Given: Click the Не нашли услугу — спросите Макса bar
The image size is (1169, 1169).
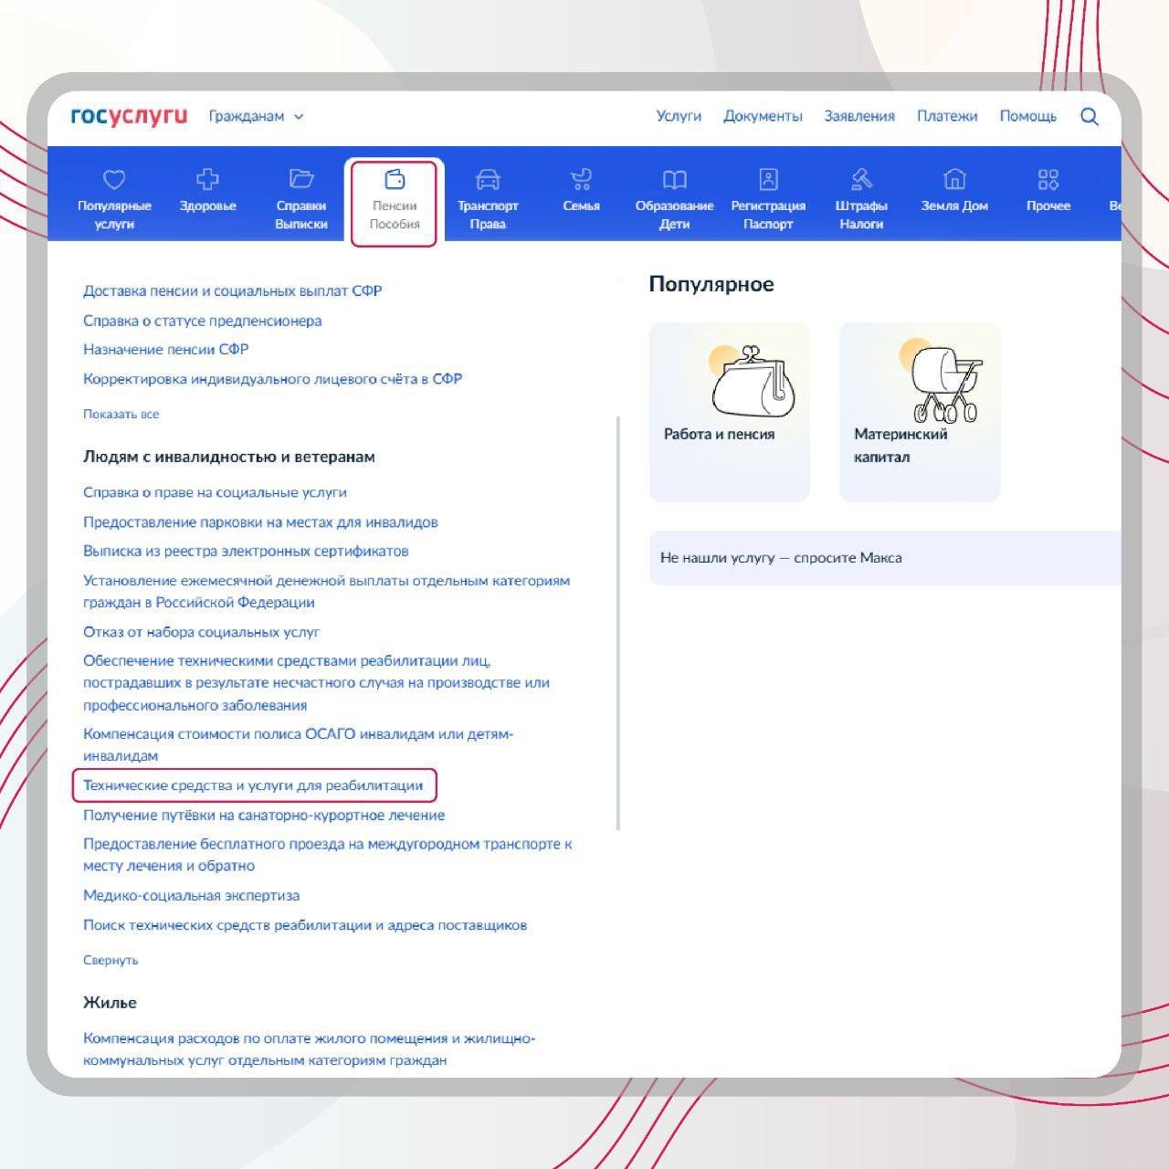Looking at the screenshot, I should 885,557.
